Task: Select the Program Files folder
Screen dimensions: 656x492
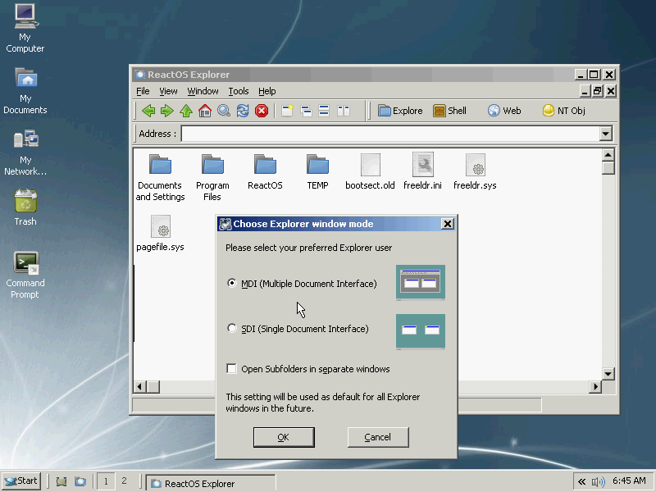Action: pos(212,177)
